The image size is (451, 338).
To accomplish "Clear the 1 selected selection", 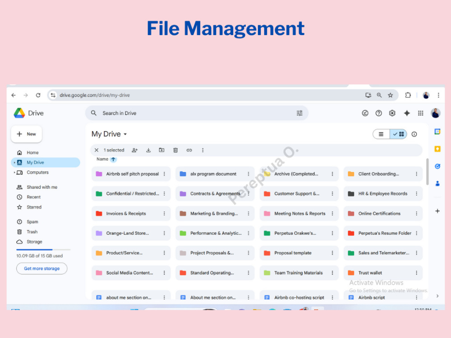I will [97, 150].
